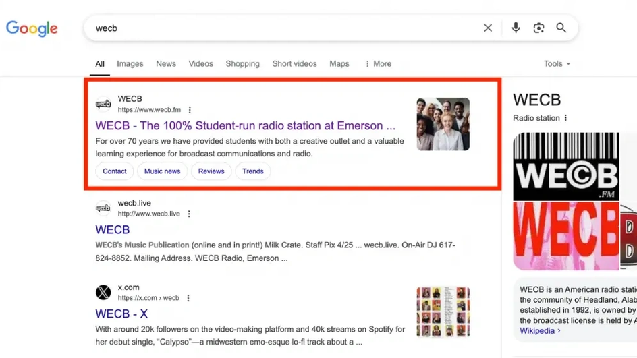Click the Reviews sitelink chip
Image resolution: width=637 pixels, height=358 pixels.
point(211,171)
